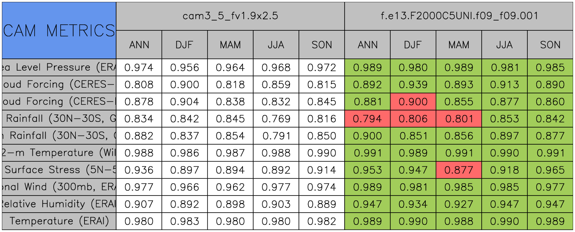Click the ANN header under cam3_5_fv1.9x2.5
Image resolution: width=575 pixels, height=232 pixels.
point(139,45)
